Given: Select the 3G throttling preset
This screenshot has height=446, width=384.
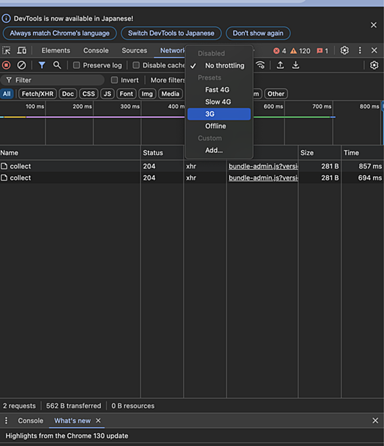Looking at the screenshot, I should 219,114.
